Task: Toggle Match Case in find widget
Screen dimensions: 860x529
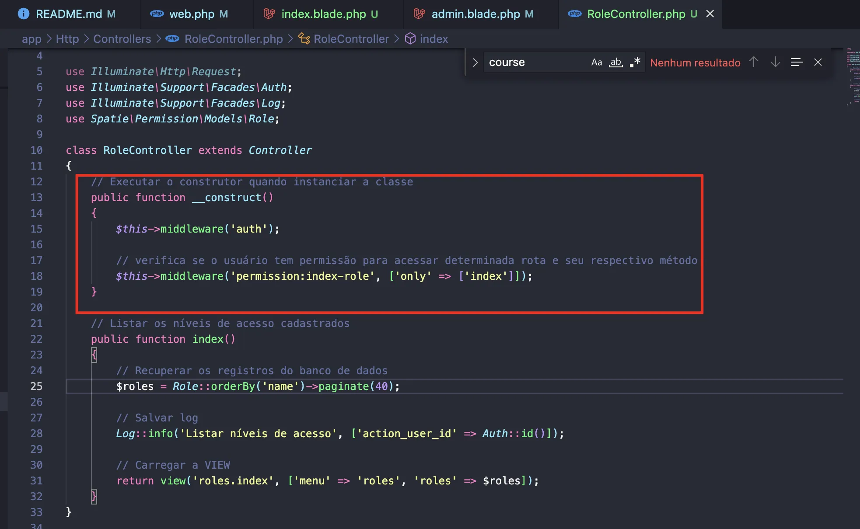Action: tap(596, 63)
